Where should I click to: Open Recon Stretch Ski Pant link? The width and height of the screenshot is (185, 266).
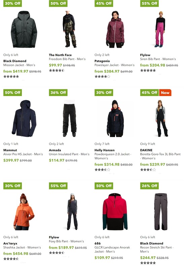point(157,249)
